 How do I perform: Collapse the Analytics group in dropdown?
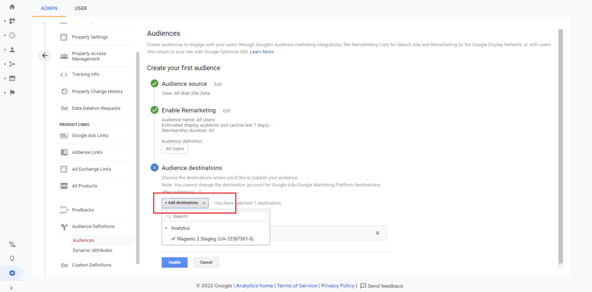(x=166, y=228)
